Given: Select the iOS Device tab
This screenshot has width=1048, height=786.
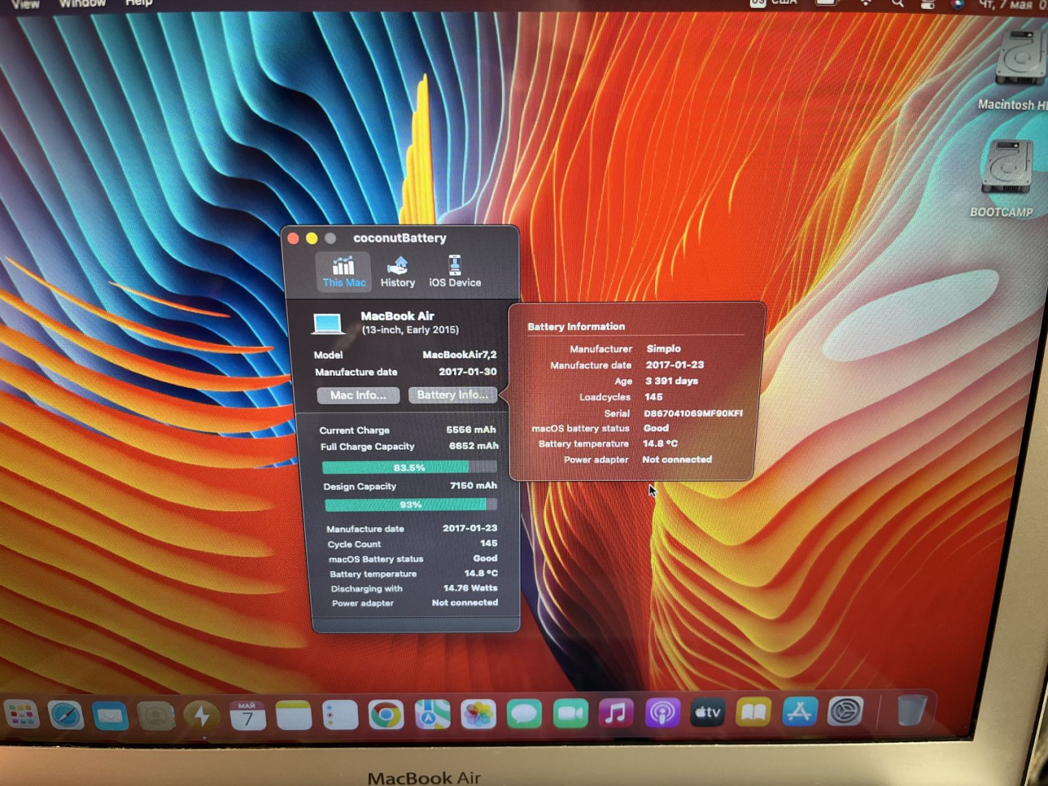Looking at the screenshot, I should [455, 271].
